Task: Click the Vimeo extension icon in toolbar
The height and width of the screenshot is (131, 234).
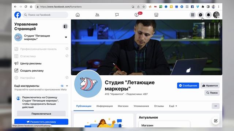Action: [x=197, y=7]
